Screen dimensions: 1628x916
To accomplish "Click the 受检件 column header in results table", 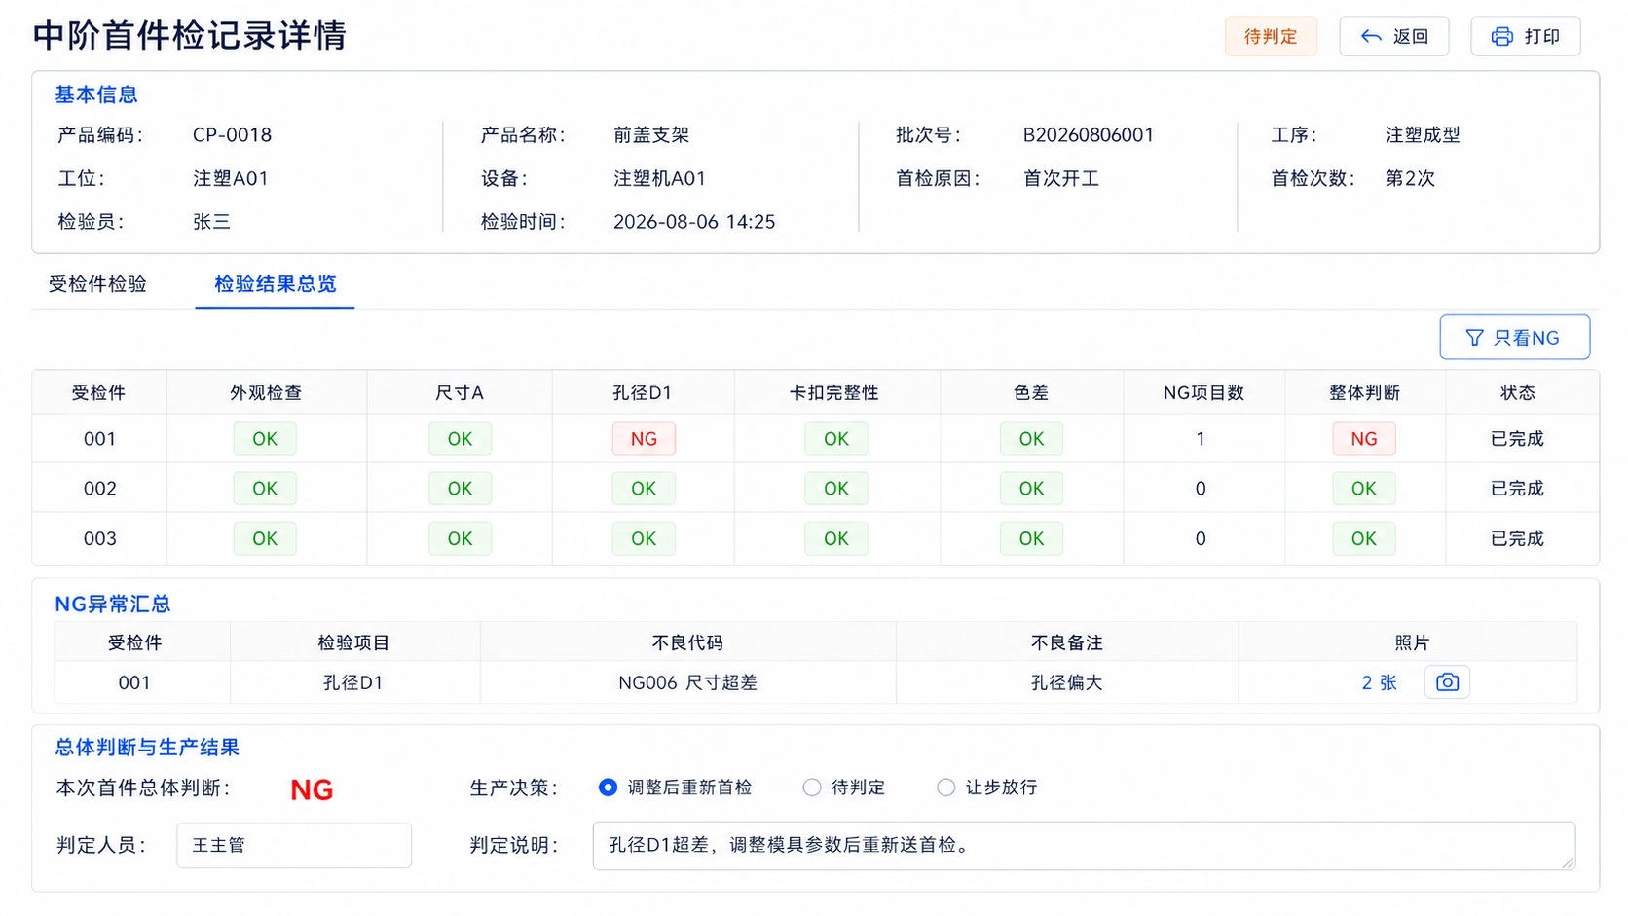I will point(98,393).
